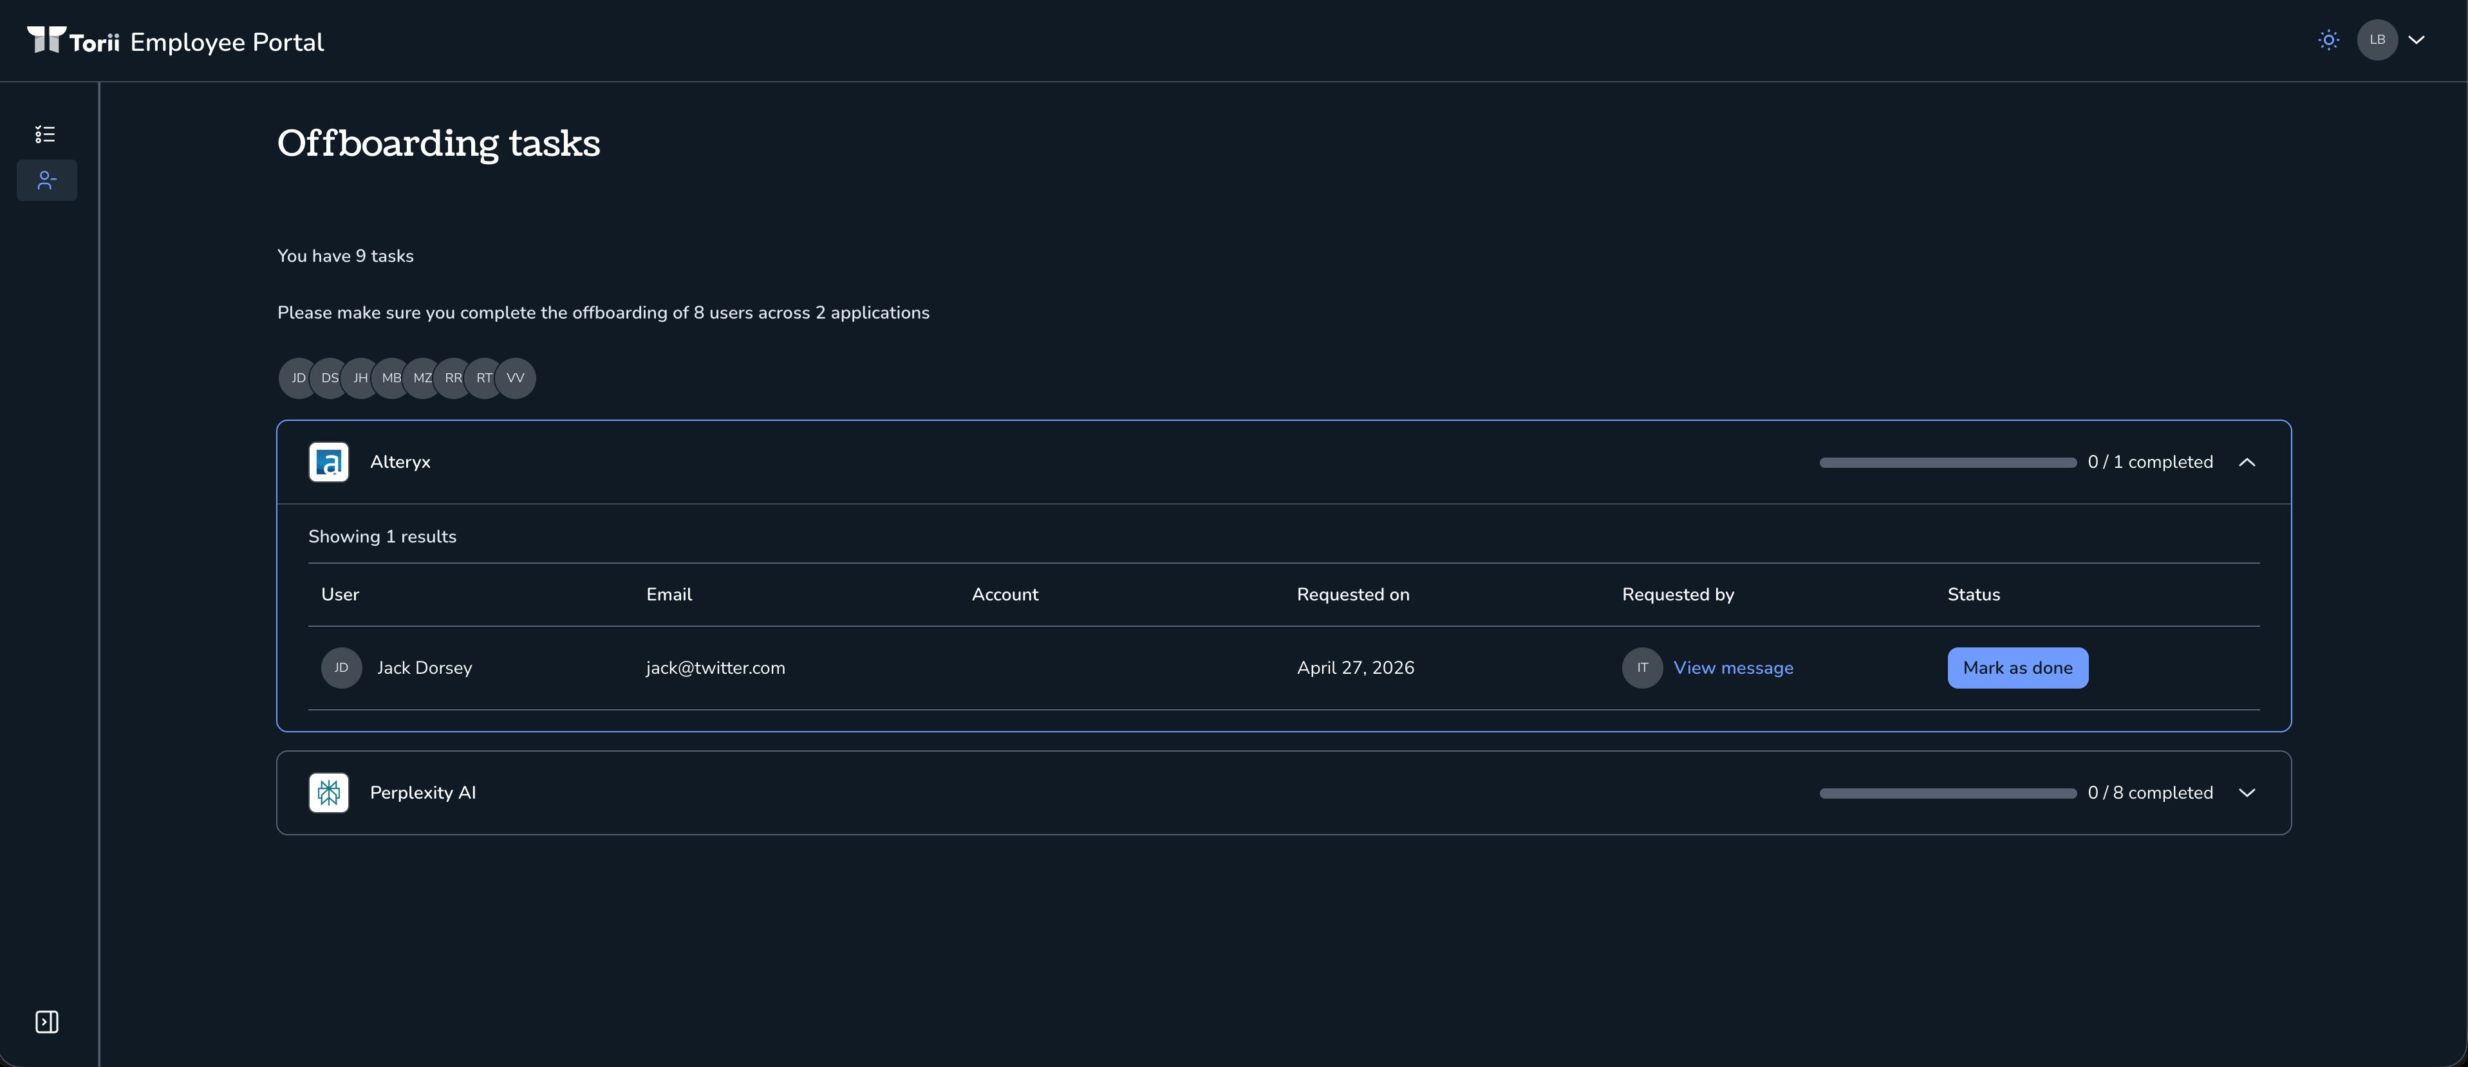Click the Perplexity AI section title
Viewport: 2468px width, 1067px height.
point(422,792)
